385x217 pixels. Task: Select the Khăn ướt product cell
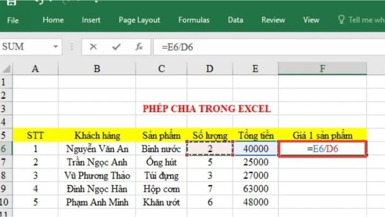161,202
